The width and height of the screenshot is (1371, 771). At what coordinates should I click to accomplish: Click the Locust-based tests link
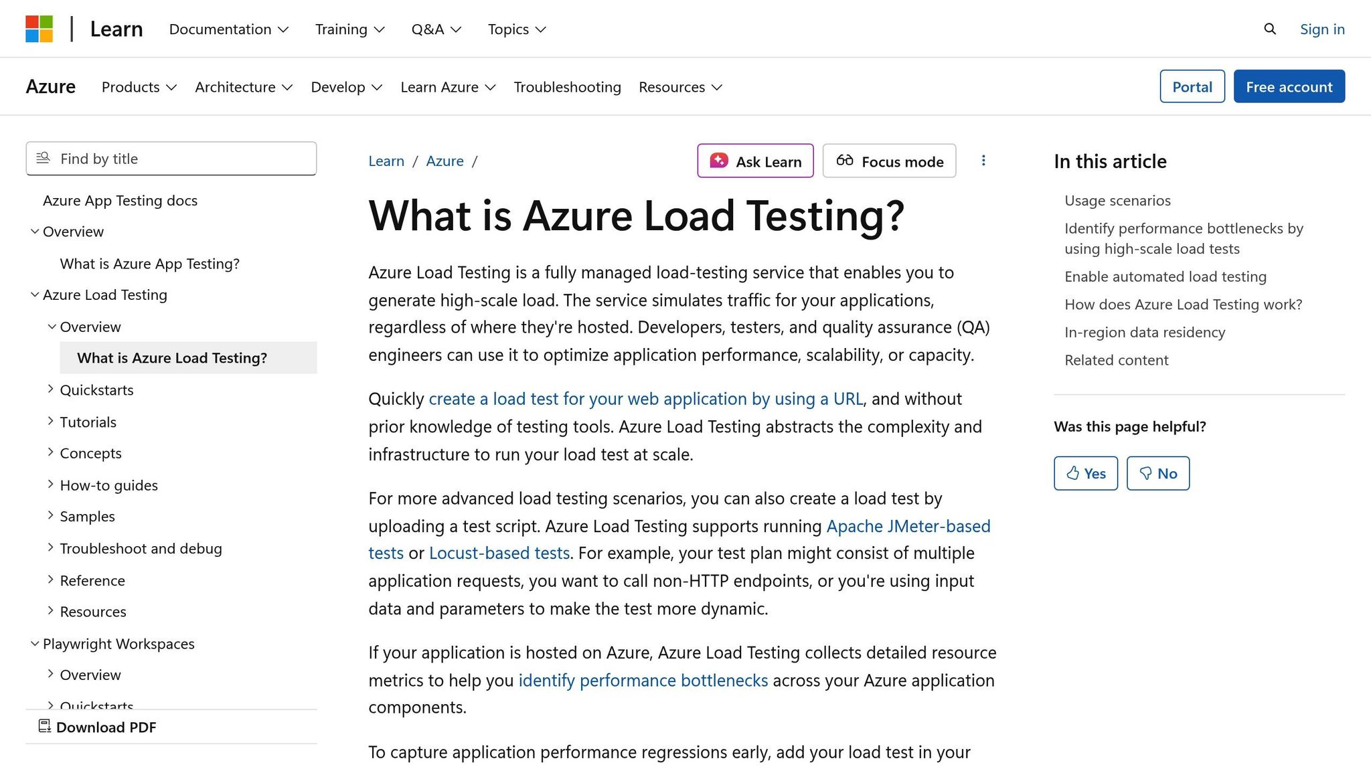coord(499,553)
